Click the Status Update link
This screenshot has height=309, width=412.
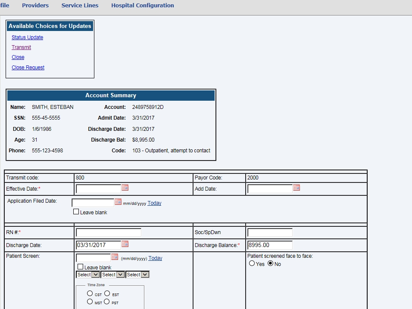click(x=28, y=37)
